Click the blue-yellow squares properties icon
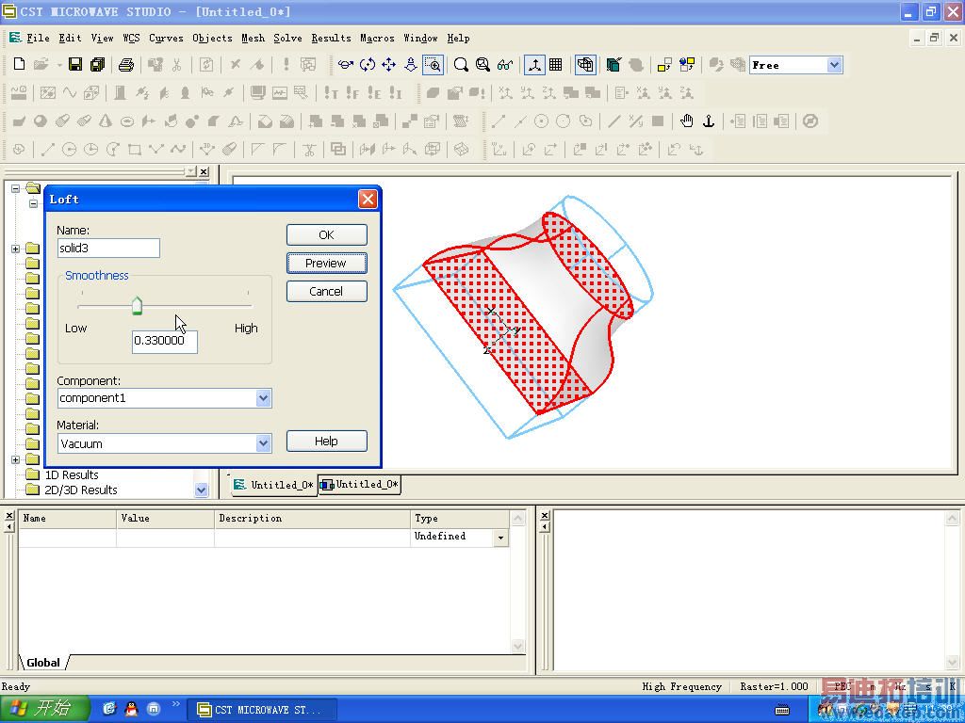Image resolution: width=965 pixels, height=723 pixels. 687,65
